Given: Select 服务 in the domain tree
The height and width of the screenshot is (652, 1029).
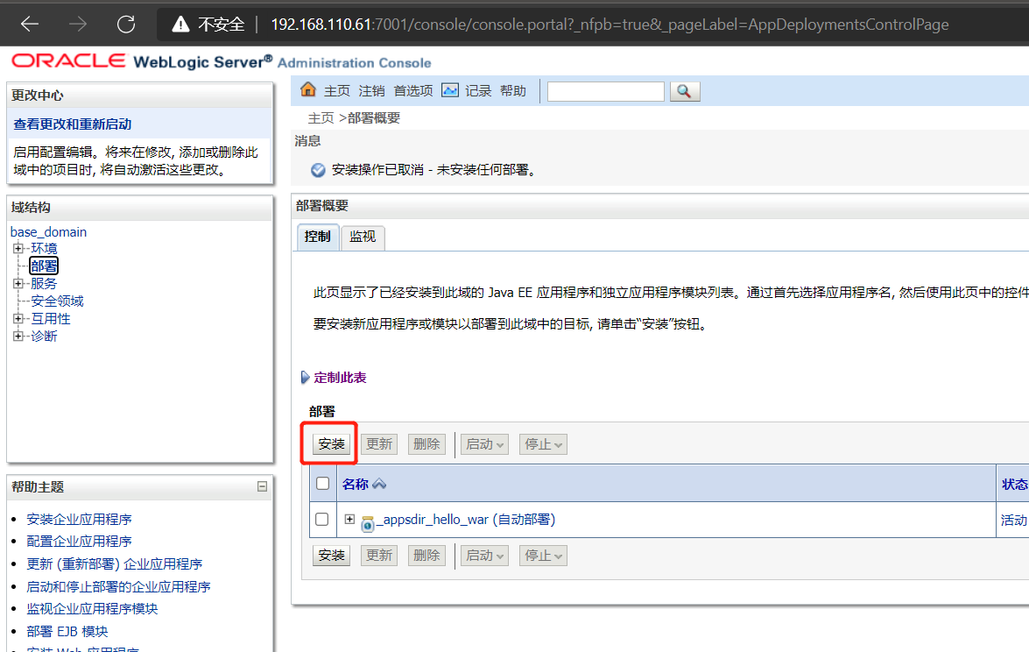Looking at the screenshot, I should (x=44, y=284).
